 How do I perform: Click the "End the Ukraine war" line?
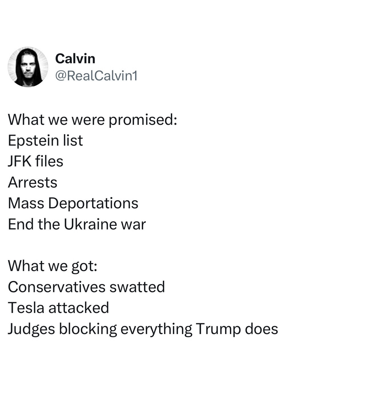(77, 224)
